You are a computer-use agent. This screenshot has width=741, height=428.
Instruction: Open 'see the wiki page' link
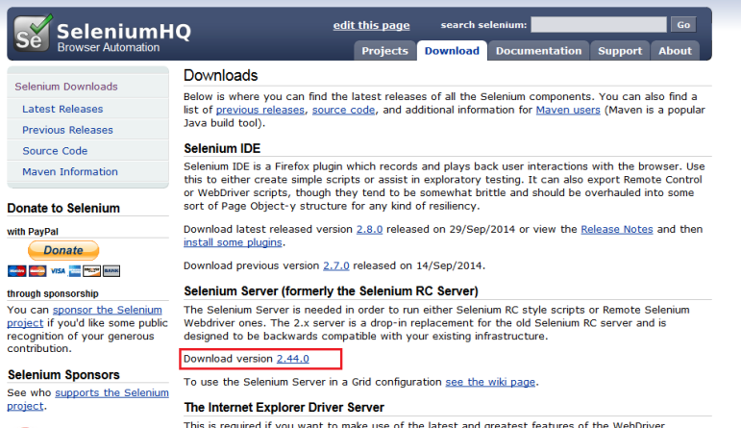490,382
